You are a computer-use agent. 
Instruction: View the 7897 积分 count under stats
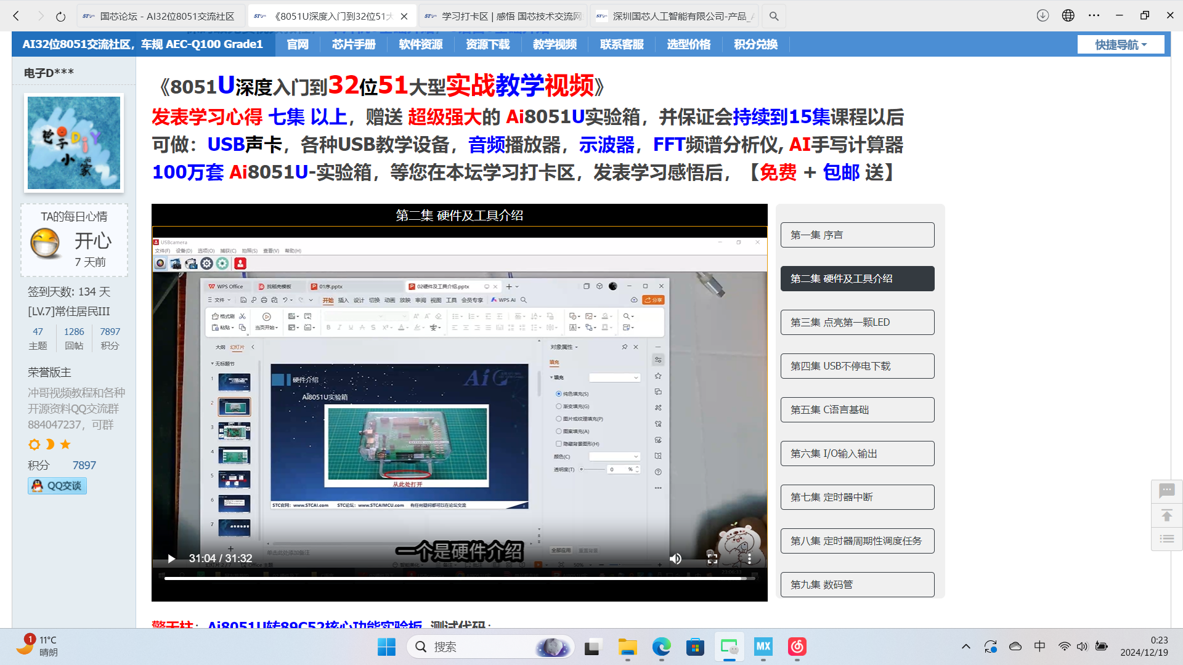tap(110, 338)
